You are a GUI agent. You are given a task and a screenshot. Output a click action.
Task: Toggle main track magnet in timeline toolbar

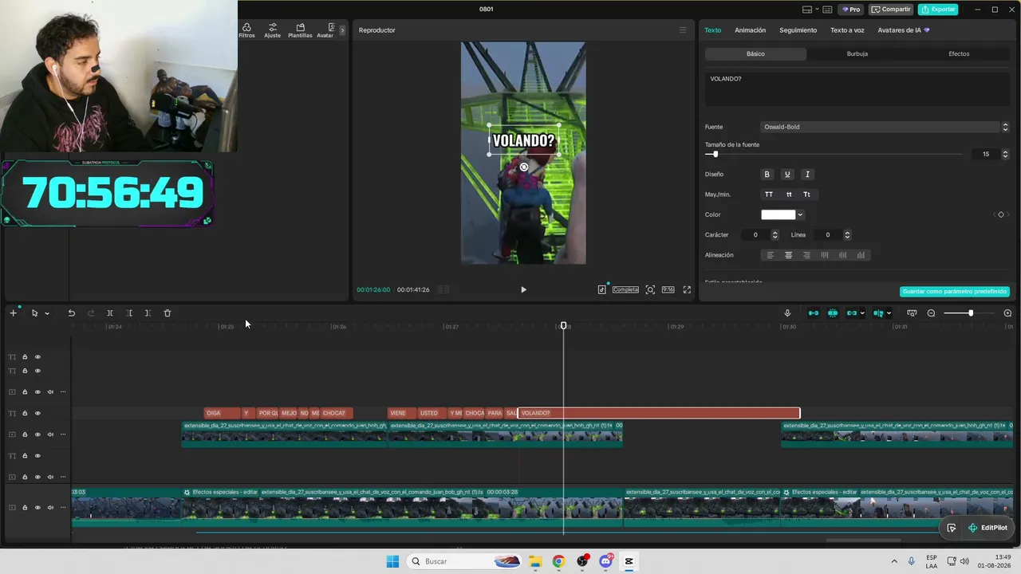coord(814,313)
